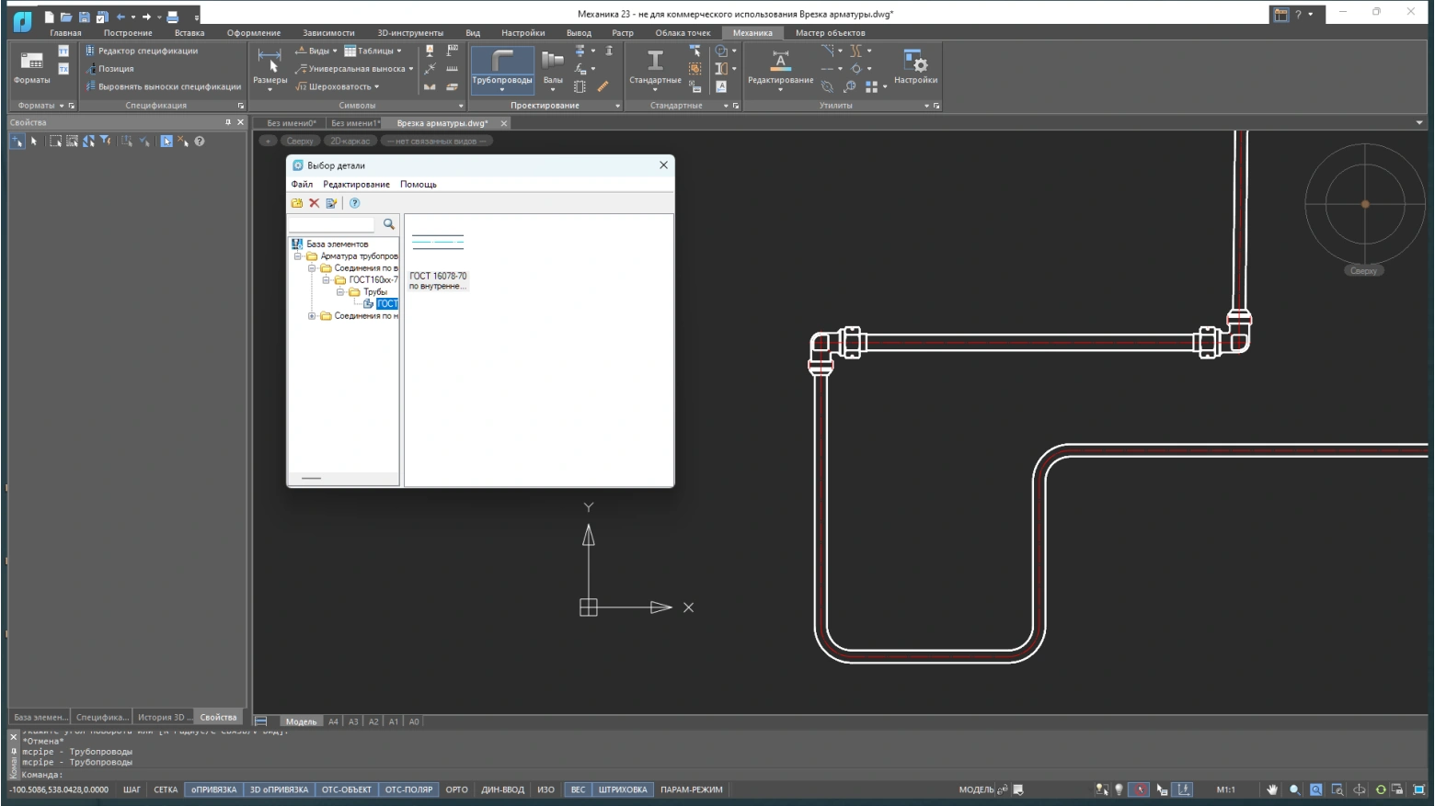
Task: Click the blue help icon in the dialog toolbar
Action: (354, 203)
